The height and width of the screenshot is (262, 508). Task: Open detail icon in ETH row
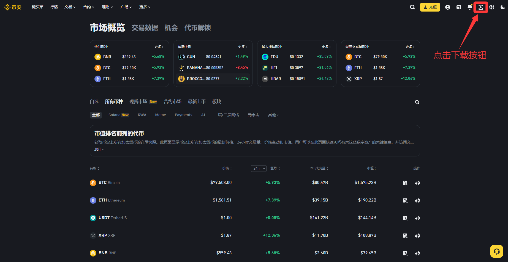pyautogui.click(x=405, y=200)
